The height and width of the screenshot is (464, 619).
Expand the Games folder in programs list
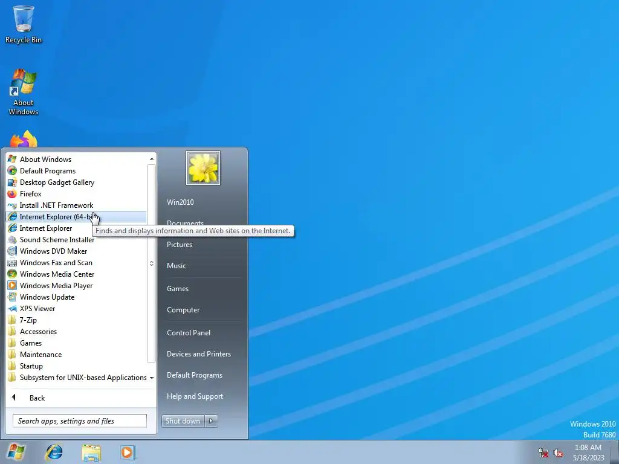tap(76, 343)
